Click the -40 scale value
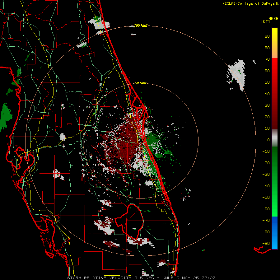Screen dimensions: 280x280 pyautogui.click(x=266, y=186)
